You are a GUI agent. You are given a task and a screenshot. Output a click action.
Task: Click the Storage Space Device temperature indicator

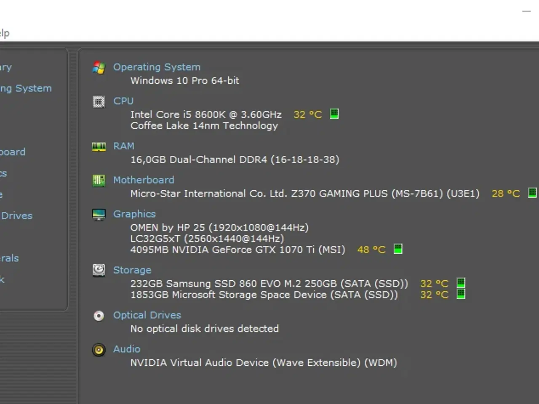point(461,294)
